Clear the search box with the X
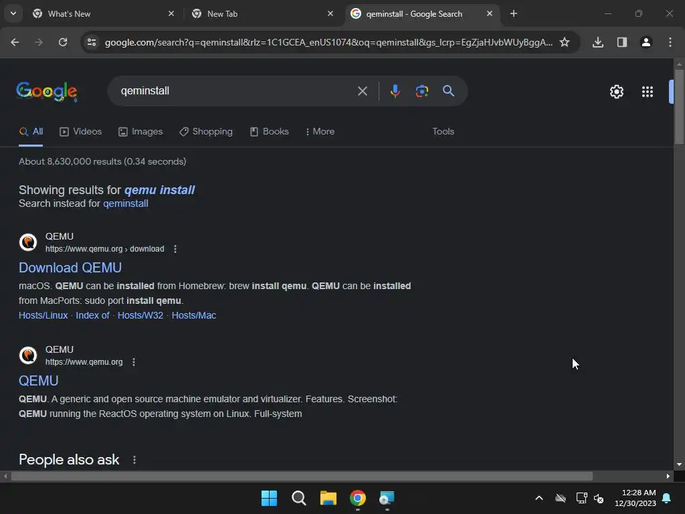685x514 pixels. click(x=362, y=91)
